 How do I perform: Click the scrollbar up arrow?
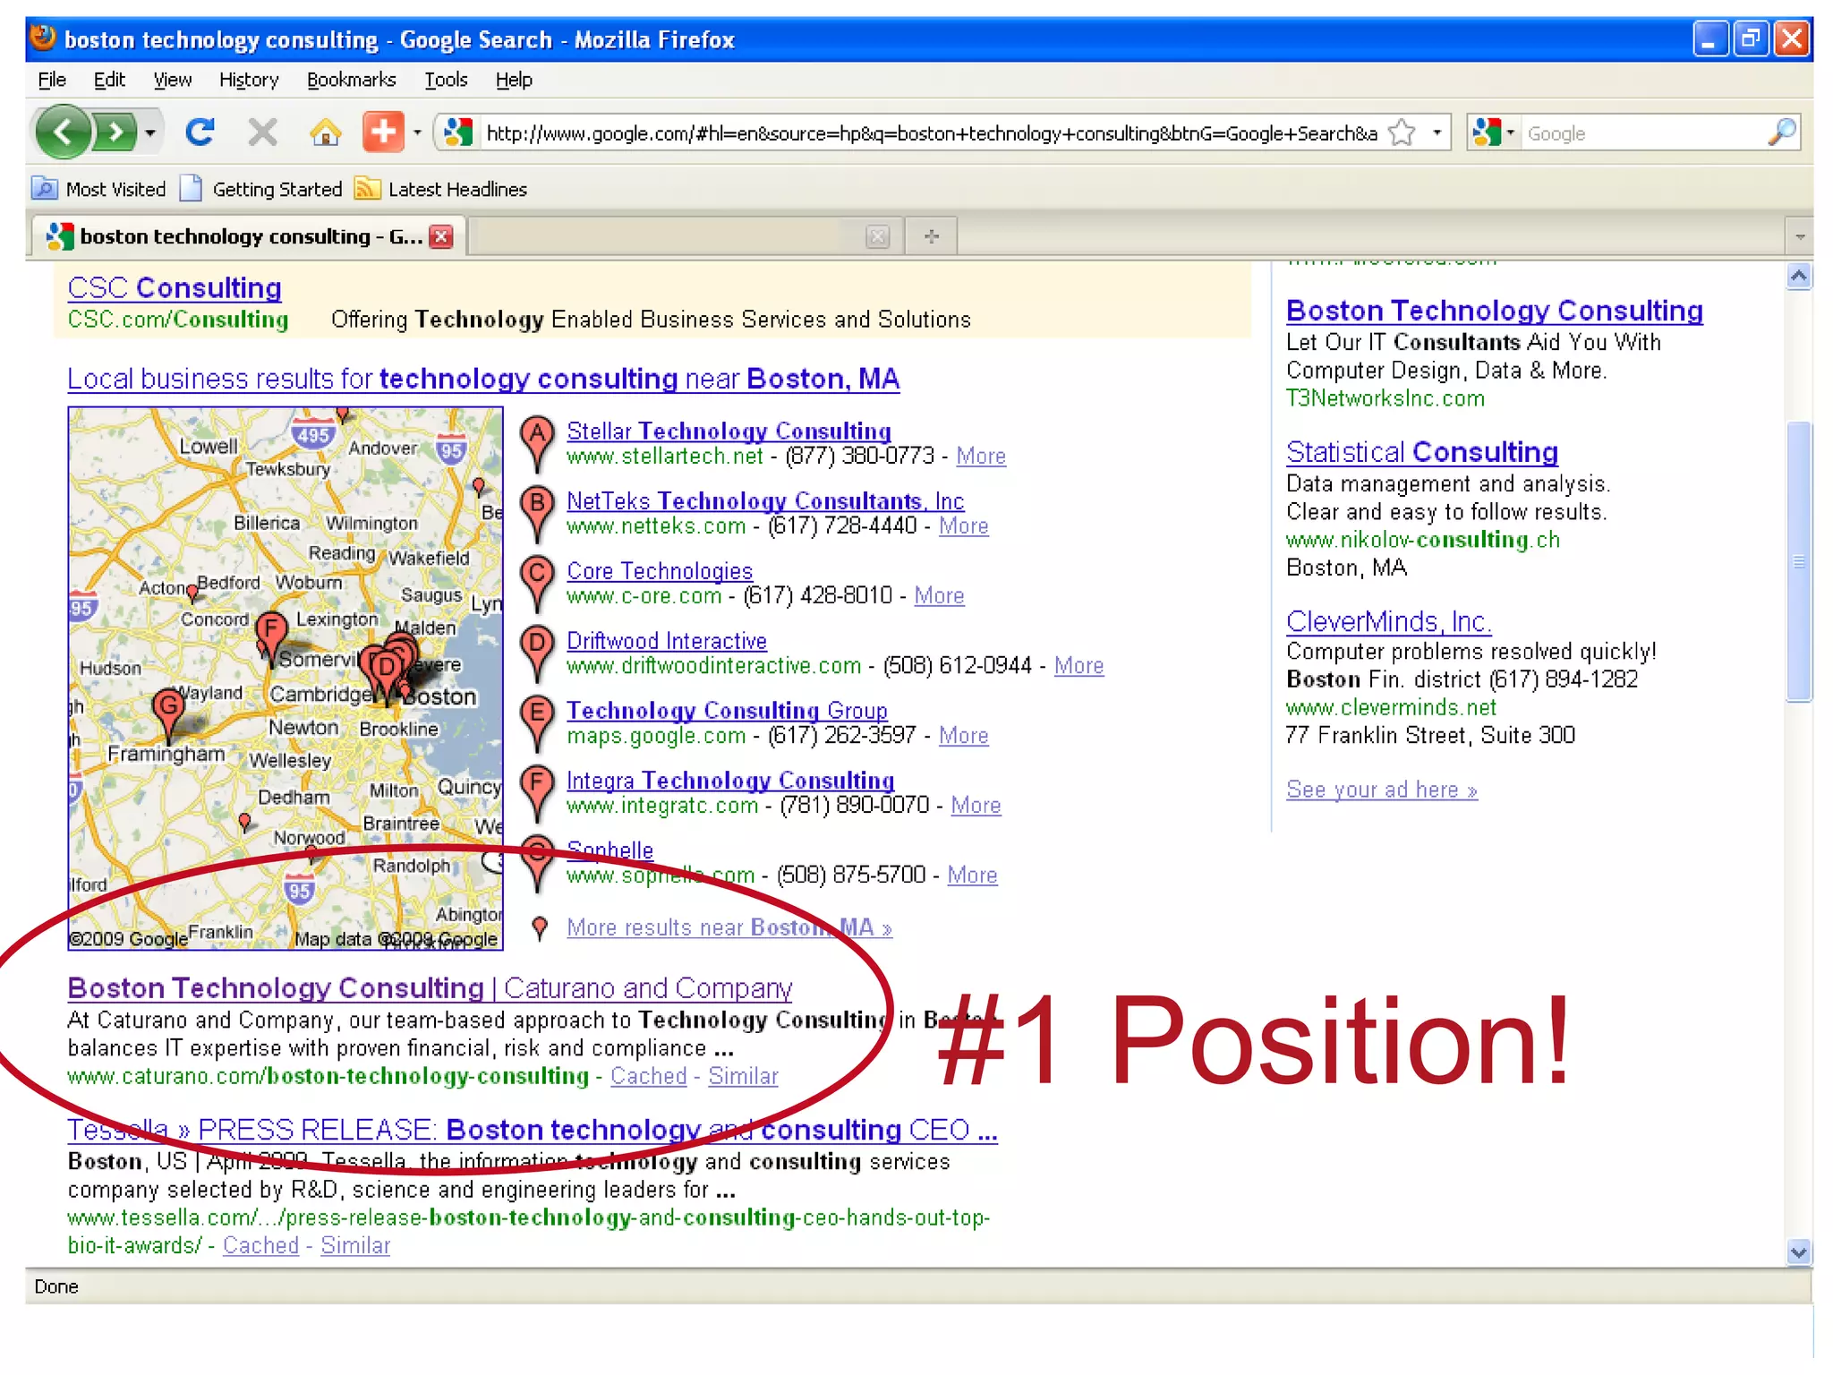tap(1799, 276)
